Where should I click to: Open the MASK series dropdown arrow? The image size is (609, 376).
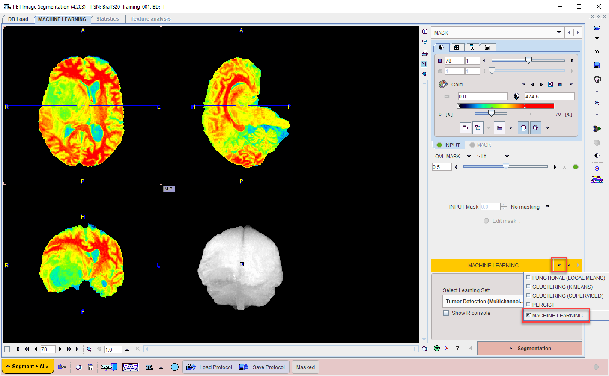(559, 33)
